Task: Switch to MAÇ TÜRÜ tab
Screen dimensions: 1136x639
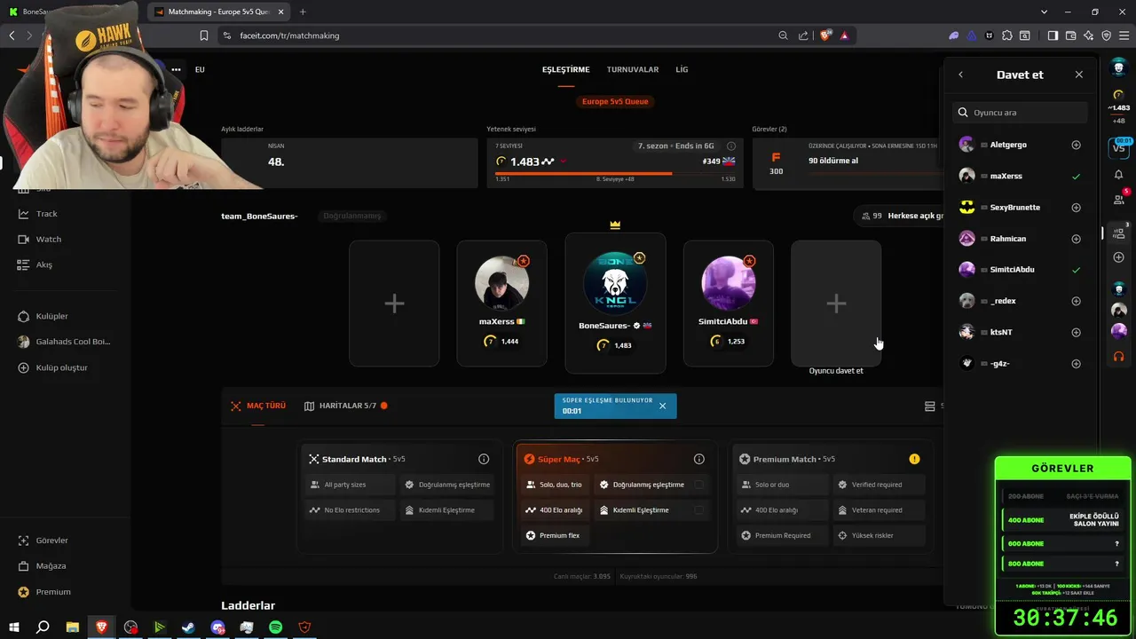Action: [x=258, y=406]
